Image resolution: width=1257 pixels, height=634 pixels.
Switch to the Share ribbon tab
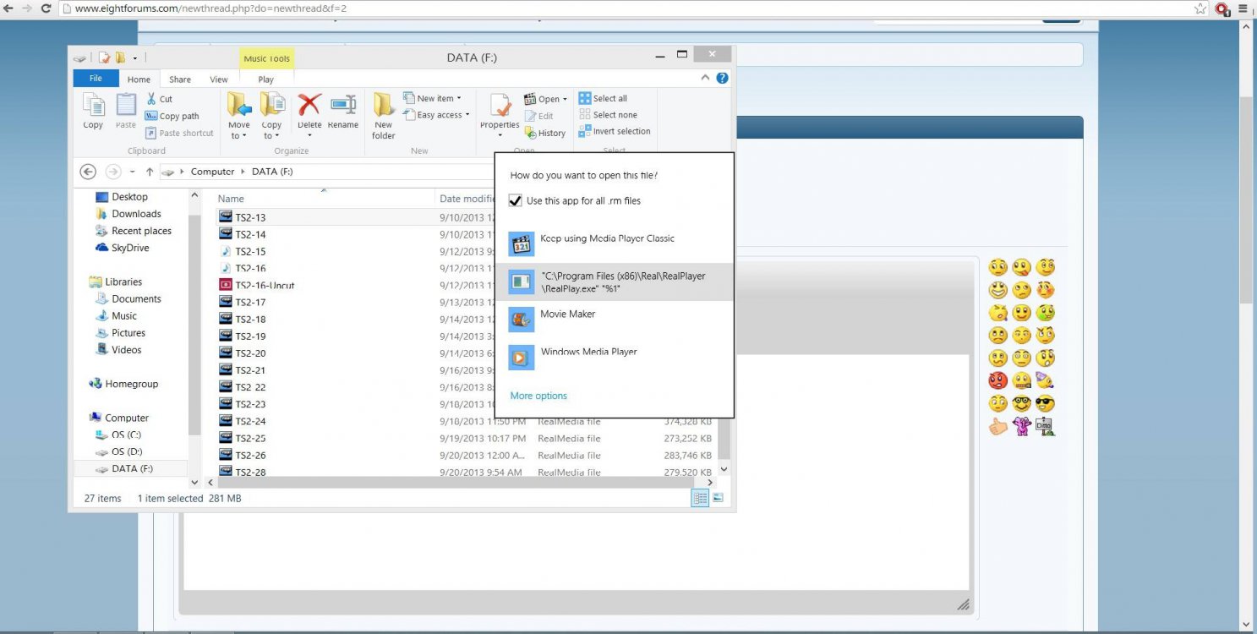point(180,79)
